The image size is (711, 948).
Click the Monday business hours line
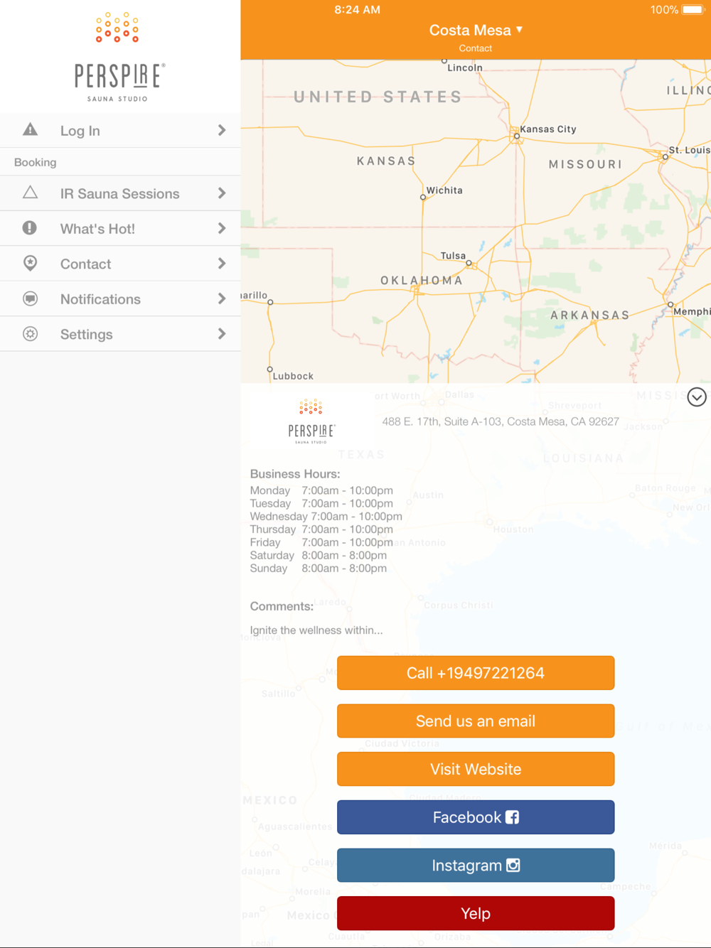pyautogui.click(x=321, y=490)
